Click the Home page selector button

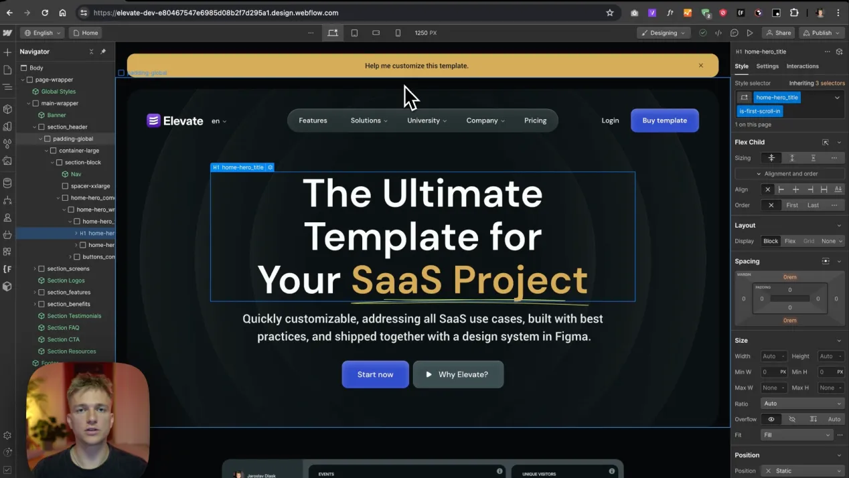coord(85,33)
